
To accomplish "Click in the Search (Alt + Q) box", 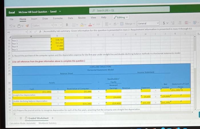I will point(129,10).
